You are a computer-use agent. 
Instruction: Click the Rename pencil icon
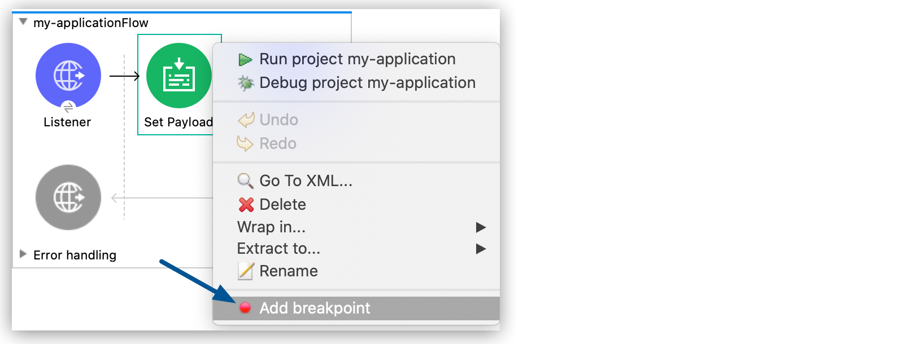[x=245, y=271]
